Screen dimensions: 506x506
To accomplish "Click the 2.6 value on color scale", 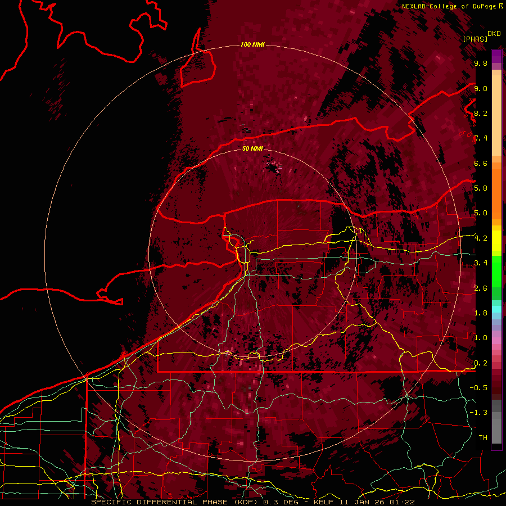I will (x=481, y=288).
